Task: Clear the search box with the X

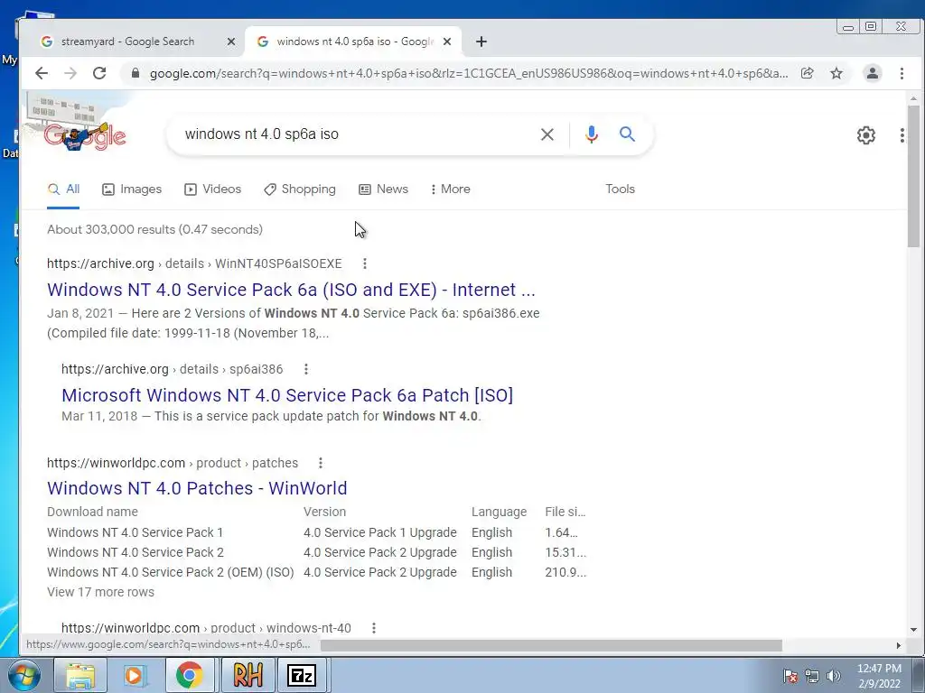Action: point(547,134)
